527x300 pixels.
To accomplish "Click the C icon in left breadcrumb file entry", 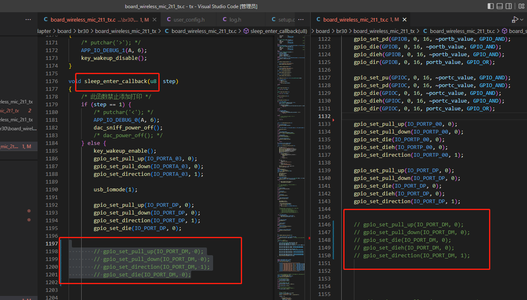I will [167, 31].
